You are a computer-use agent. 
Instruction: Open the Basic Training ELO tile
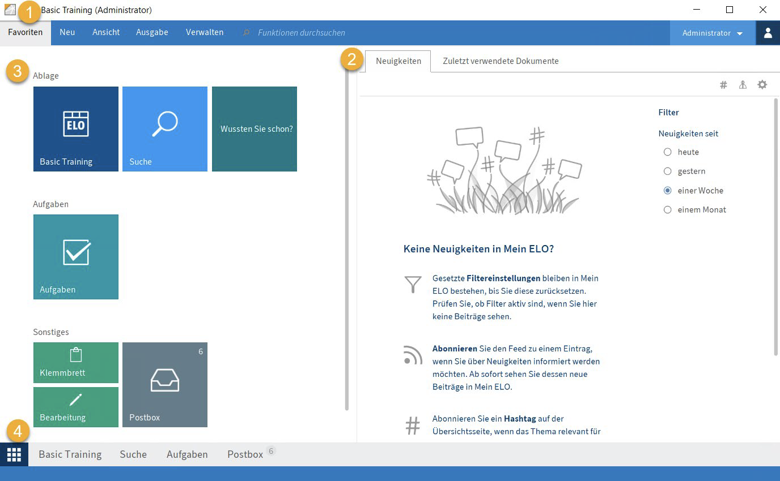[76, 129]
